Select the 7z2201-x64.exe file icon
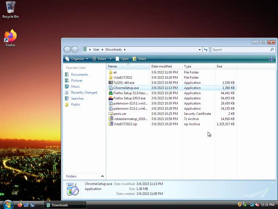278x209 pixels. pyautogui.click(x=111, y=83)
